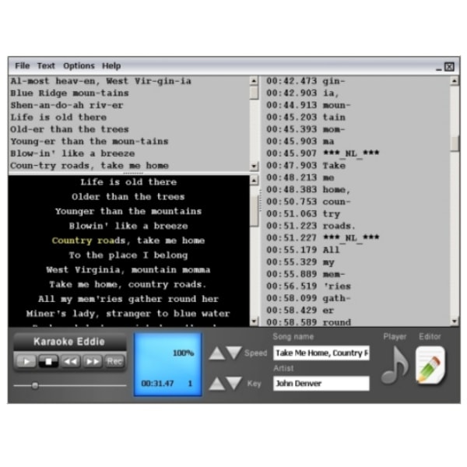This screenshot has width=467, height=467.
Task: Rewind the song
Action: click(70, 361)
